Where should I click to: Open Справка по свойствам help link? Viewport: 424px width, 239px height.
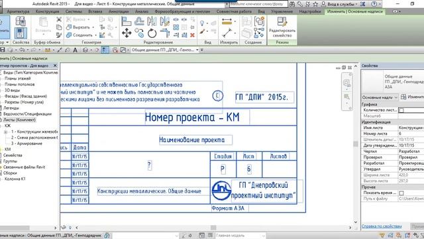click(x=382, y=226)
